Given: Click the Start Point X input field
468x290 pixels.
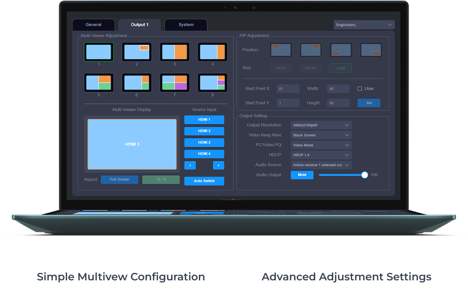Looking at the screenshot, I should tap(288, 89).
